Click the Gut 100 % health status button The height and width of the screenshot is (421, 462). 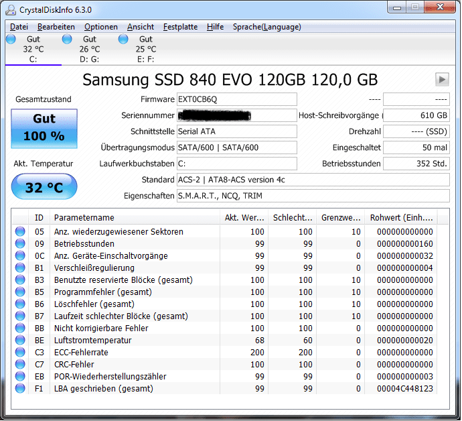pyautogui.click(x=44, y=129)
